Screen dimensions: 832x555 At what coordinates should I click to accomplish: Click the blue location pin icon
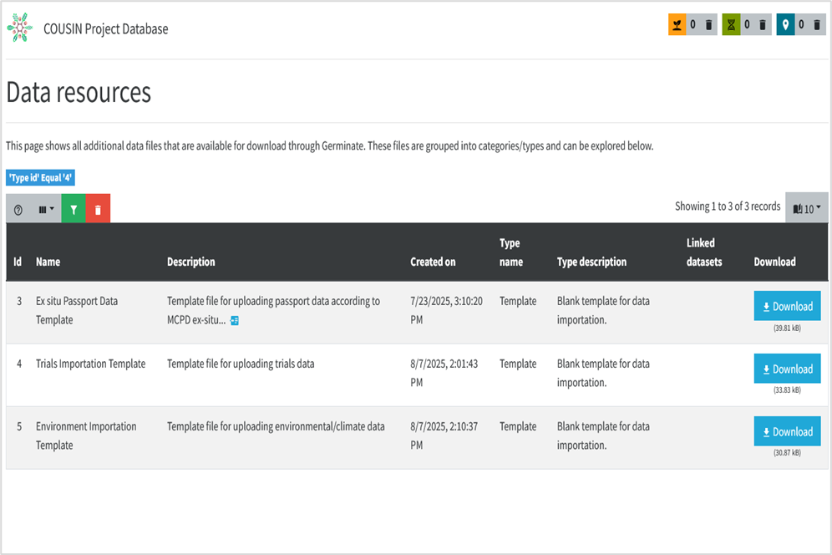[785, 25]
